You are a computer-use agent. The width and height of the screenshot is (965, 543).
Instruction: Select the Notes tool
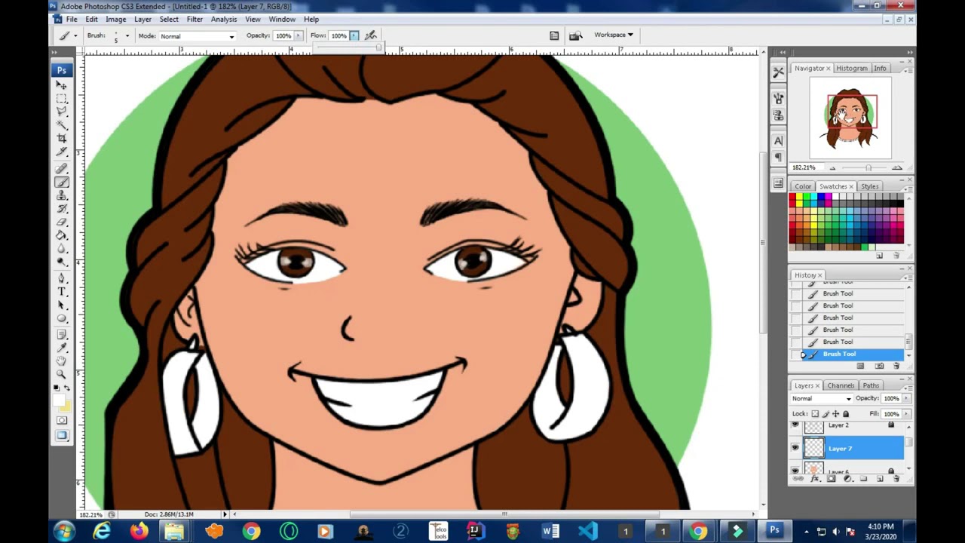[x=62, y=334]
